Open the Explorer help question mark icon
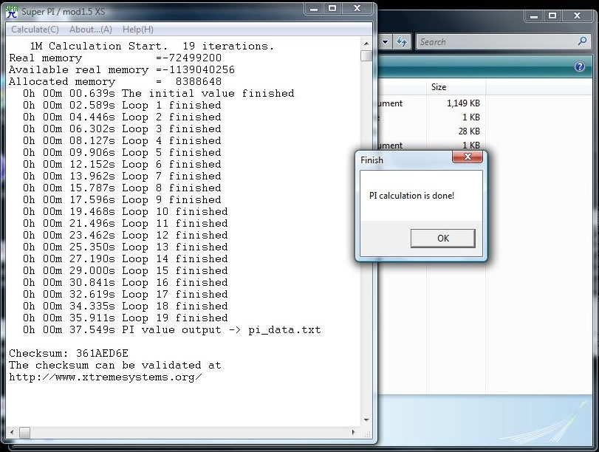 click(x=580, y=67)
